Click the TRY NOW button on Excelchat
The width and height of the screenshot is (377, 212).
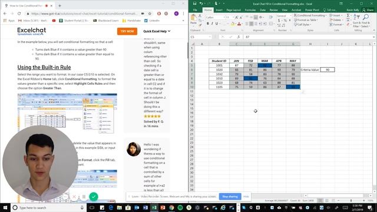coord(127,31)
